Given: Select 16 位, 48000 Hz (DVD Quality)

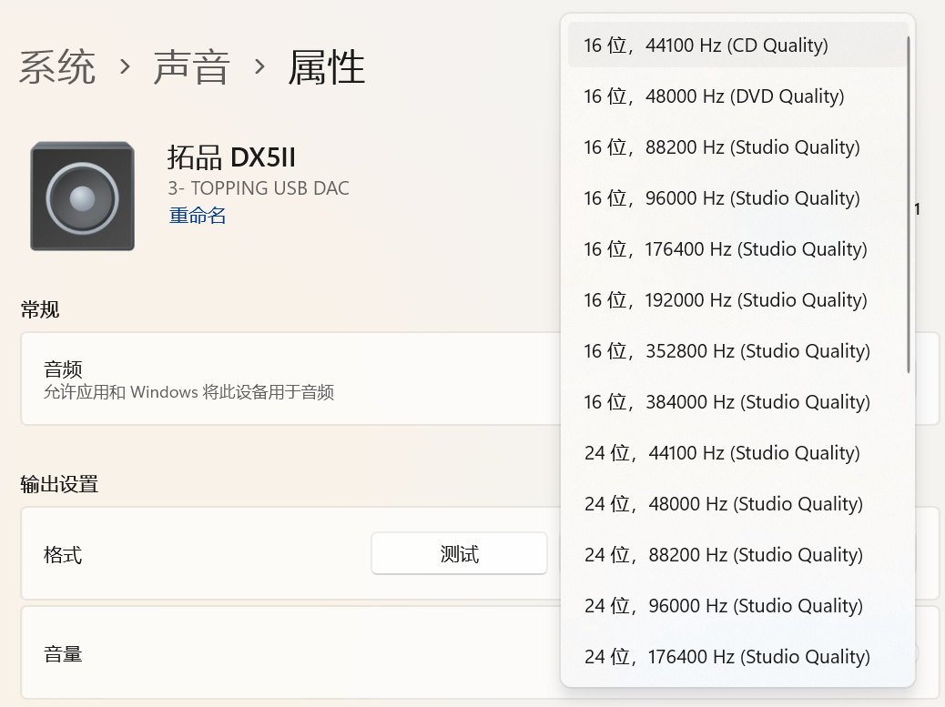Looking at the screenshot, I should 737,96.
